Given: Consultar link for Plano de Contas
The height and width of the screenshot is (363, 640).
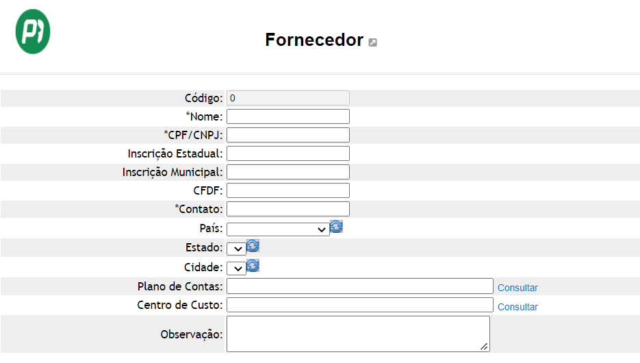Looking at the screenshot, I should 517,288.
